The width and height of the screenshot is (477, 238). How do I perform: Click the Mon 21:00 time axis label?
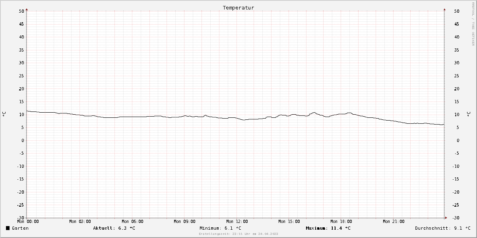pos(394,221)
